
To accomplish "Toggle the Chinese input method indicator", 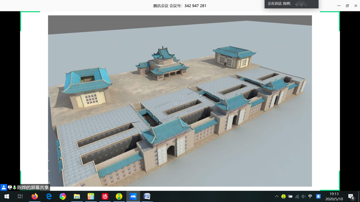I will pyautogui.click(x=310, y=196).
